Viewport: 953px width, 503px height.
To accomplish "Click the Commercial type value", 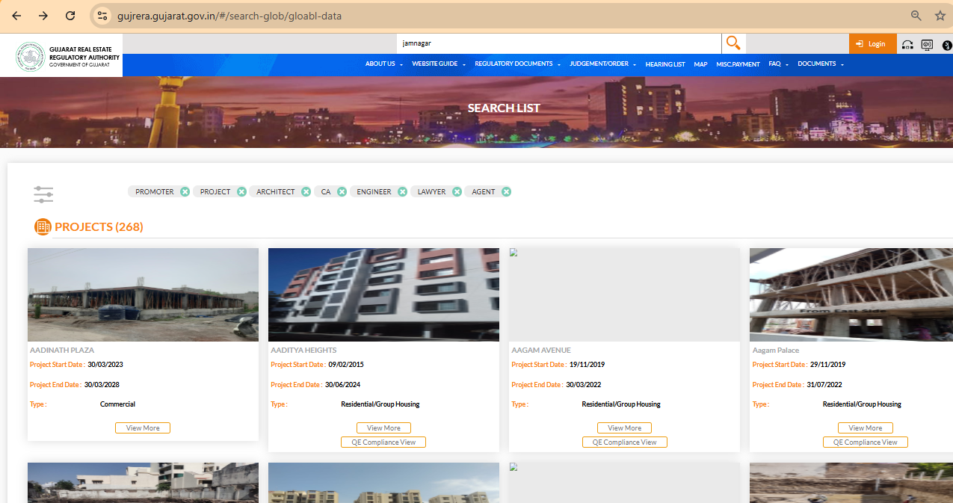I will point(117,404).
